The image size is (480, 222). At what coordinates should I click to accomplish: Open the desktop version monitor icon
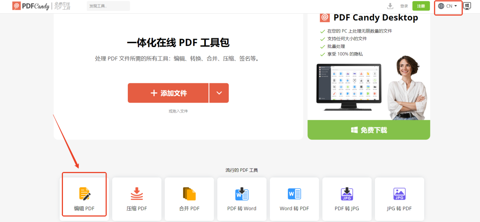tap(467, 6)
